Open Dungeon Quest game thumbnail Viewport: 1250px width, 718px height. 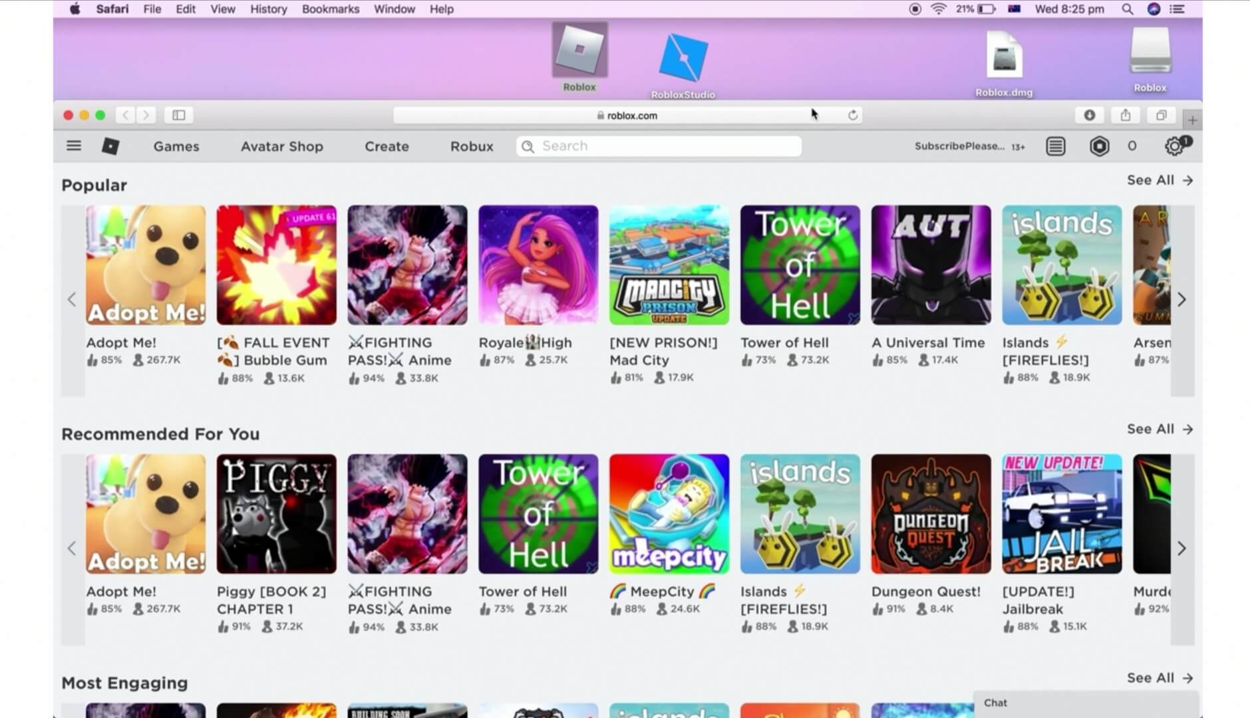(x=931, y=514)
